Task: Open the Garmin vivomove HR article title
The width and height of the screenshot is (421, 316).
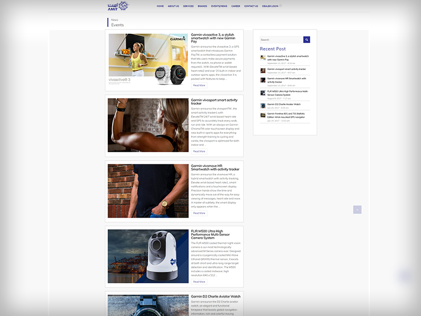Action: [x=215, y=167]
